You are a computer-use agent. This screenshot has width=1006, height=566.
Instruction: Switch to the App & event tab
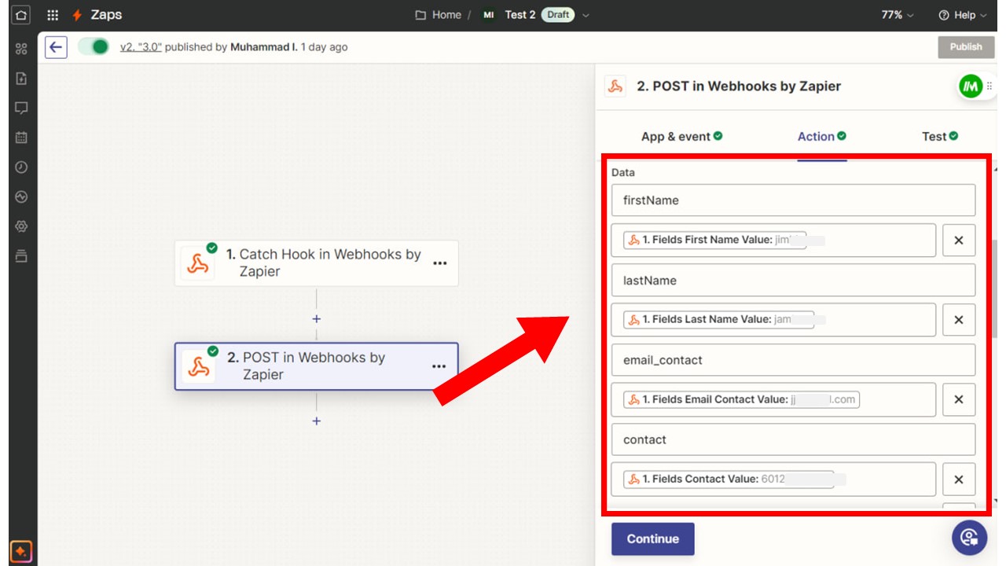pyautogui.click(x=681, y=137)
